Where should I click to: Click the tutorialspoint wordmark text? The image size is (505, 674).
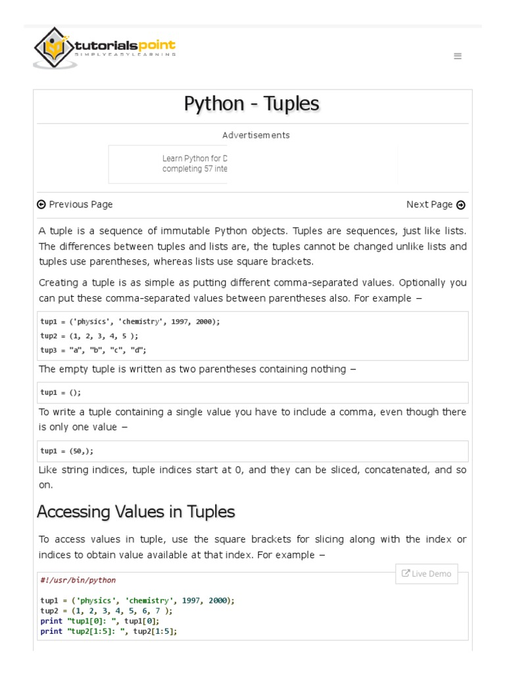125,46
